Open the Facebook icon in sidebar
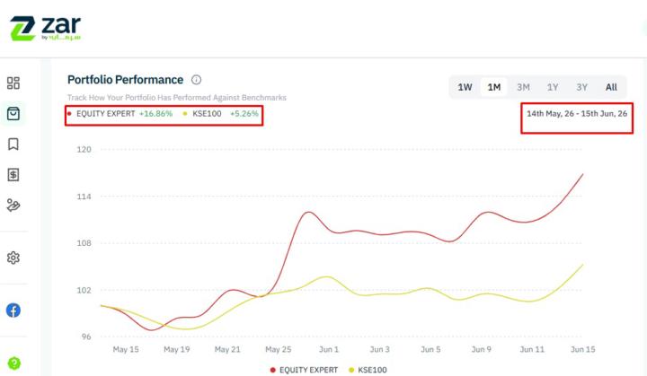 [x=13, y=310]
